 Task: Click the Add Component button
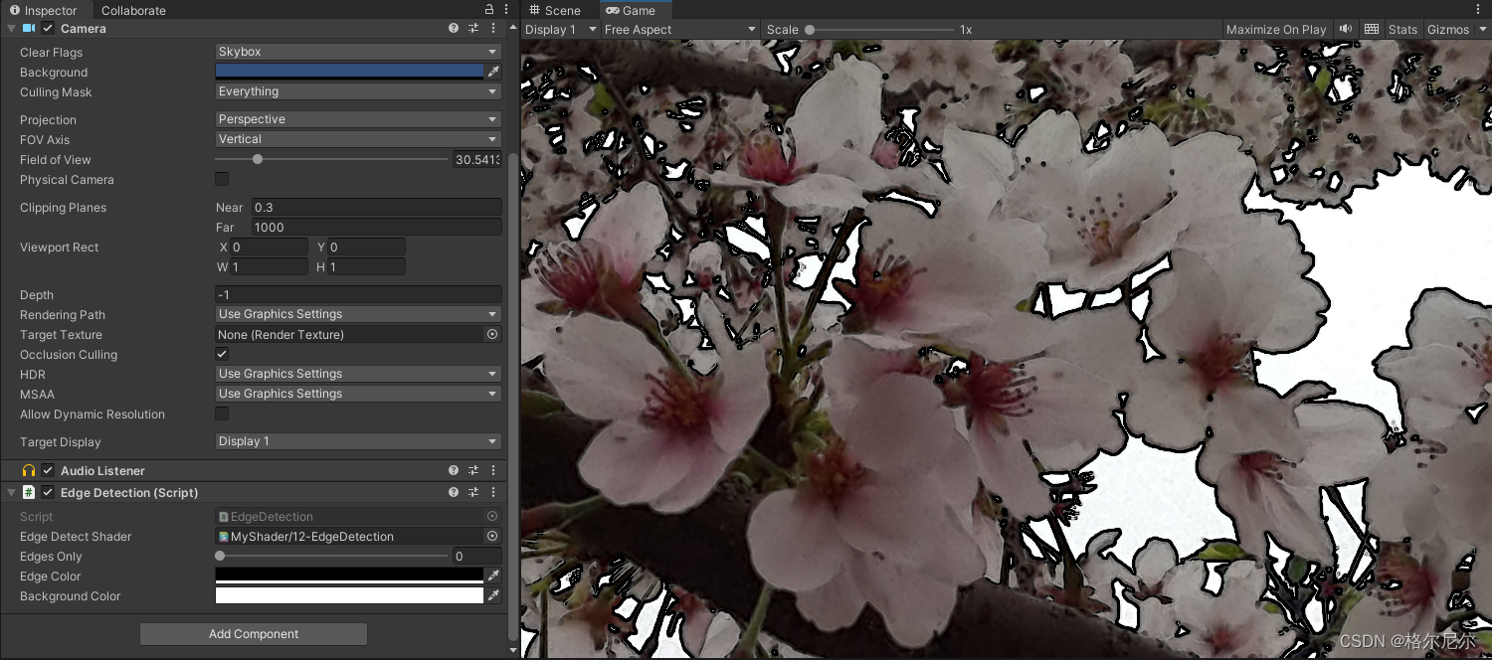(x=253, y=633)
